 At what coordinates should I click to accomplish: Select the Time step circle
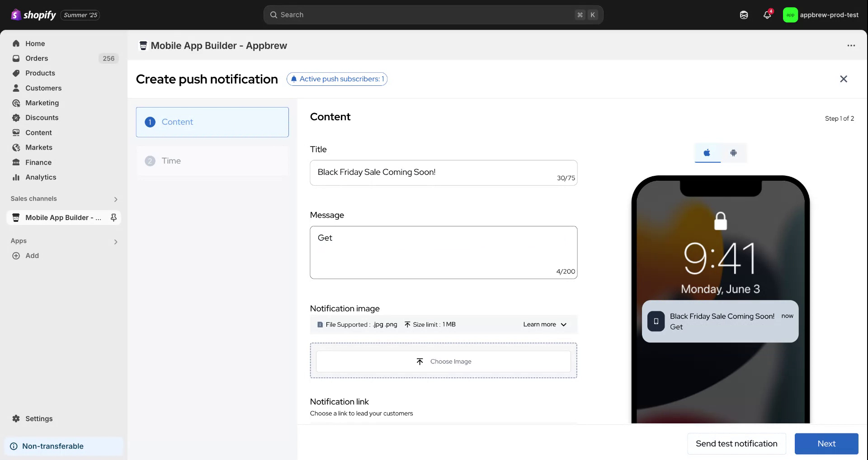point(150,161)
